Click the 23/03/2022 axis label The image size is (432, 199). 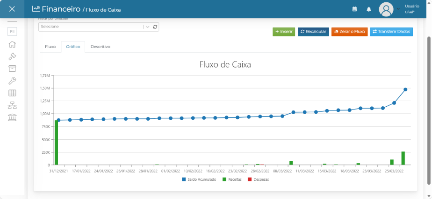coord(372,171)
